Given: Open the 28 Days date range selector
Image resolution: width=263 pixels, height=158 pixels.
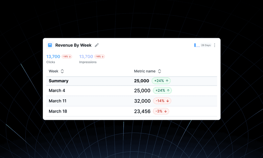Looking at the screenshot, I should pyautogui.click(x=206, y=45).
